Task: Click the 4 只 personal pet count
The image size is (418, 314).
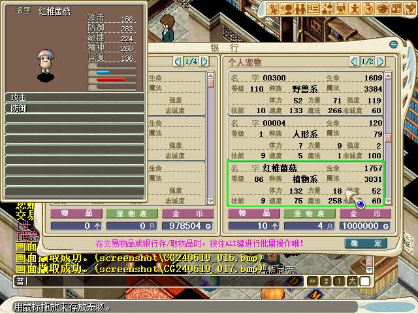Action: [x=310, y=226]
